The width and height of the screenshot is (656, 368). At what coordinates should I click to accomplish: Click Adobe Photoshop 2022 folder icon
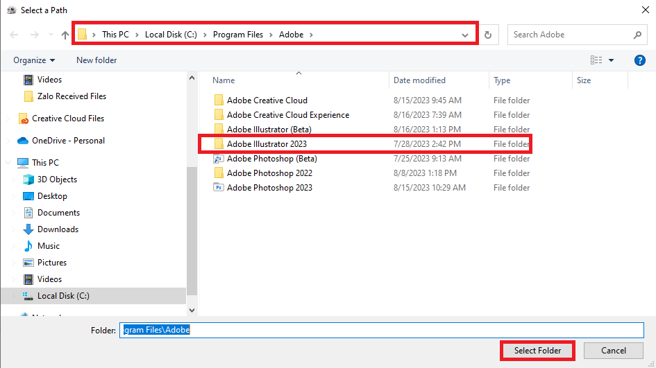[219, 173]
